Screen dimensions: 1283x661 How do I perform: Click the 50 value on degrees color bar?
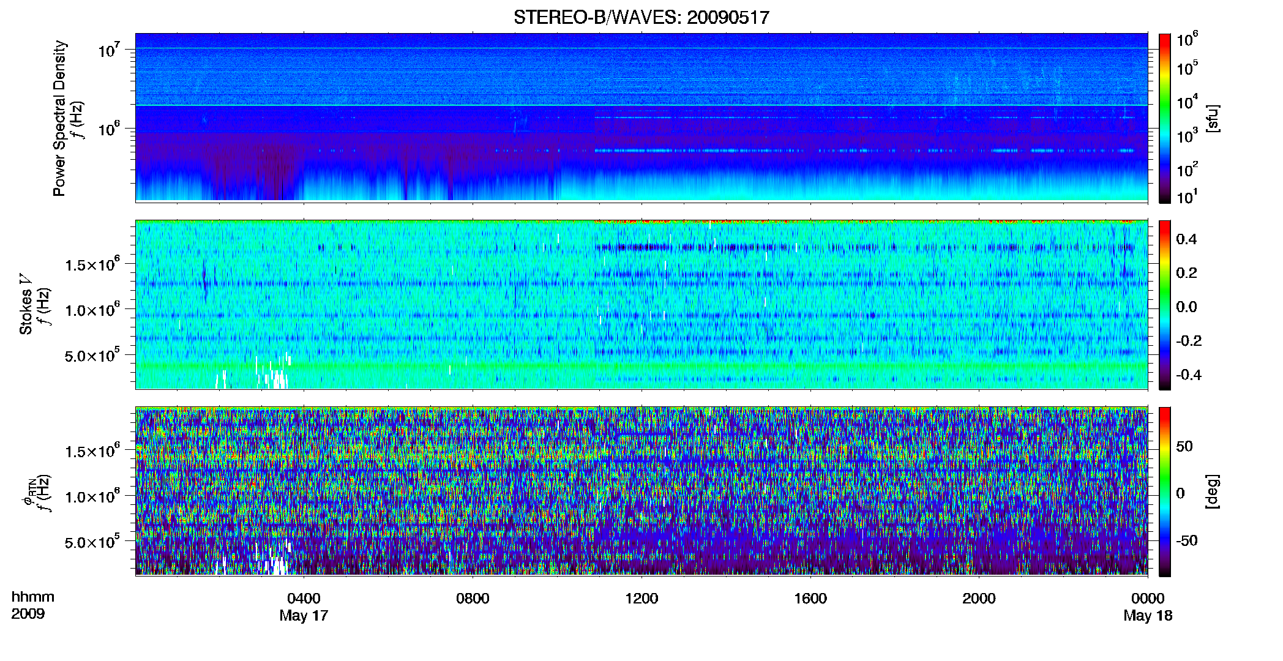tap(1184, 446)
